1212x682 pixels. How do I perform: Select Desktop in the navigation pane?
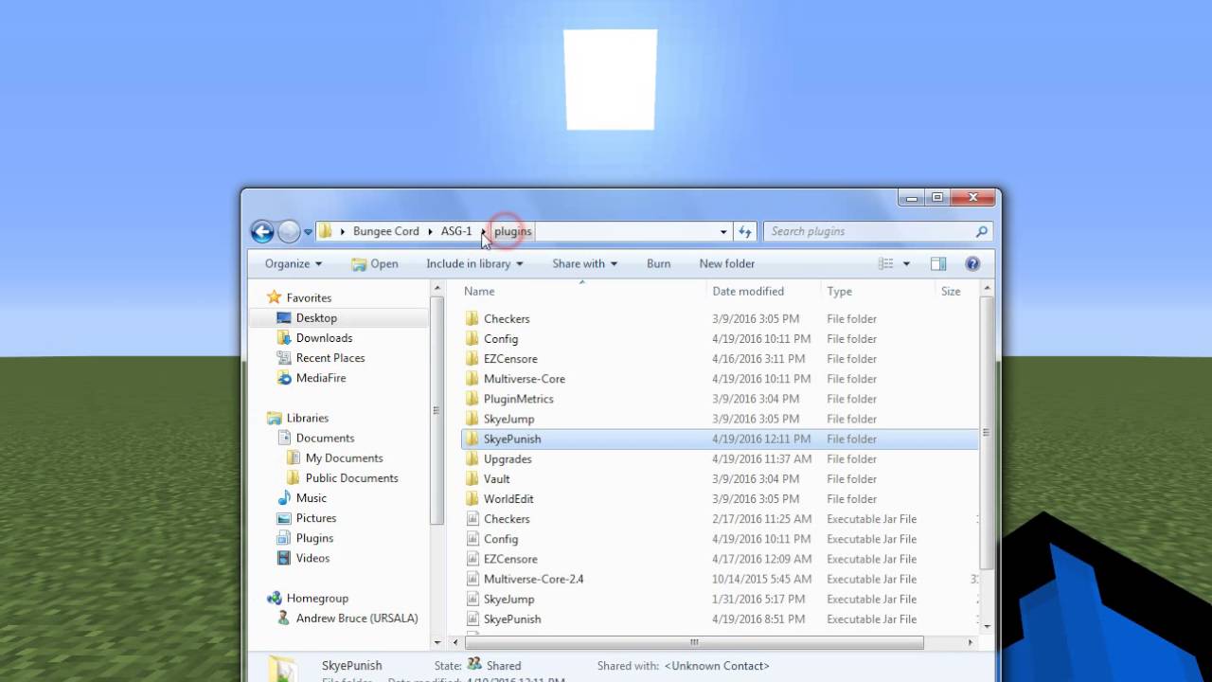(x=316, y=317)
